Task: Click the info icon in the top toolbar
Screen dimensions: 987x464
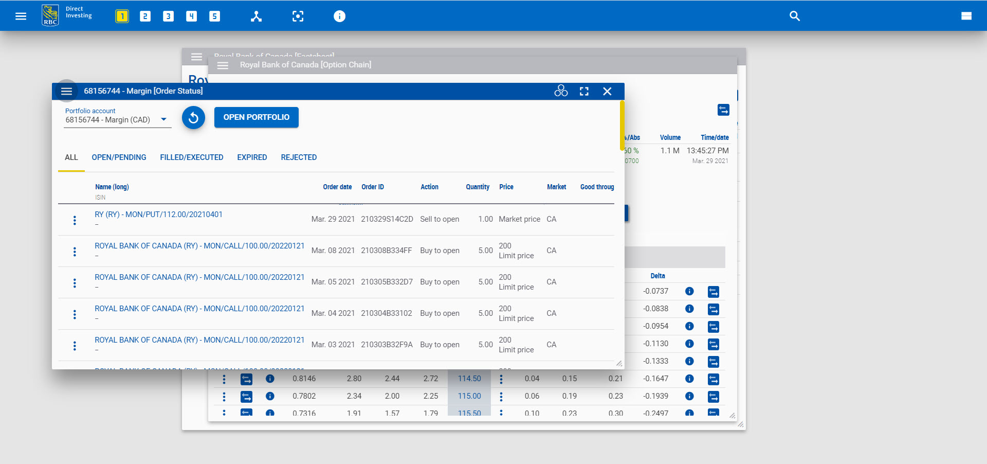Action: coord(339,16)
